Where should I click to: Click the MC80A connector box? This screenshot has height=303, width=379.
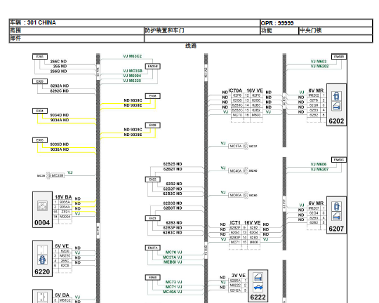tap(236, 195)
